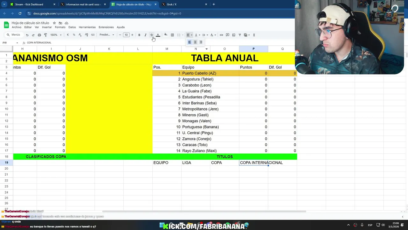Open a new browser tab with plus

[214, 4]
